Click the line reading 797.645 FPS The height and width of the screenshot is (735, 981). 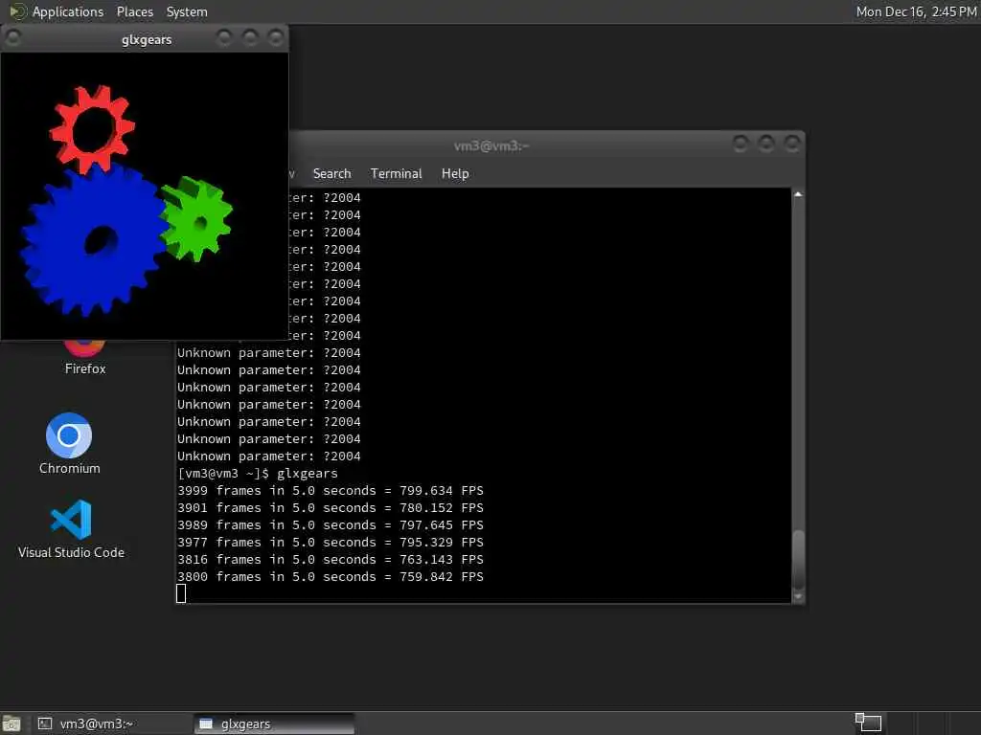click(331, 525)
